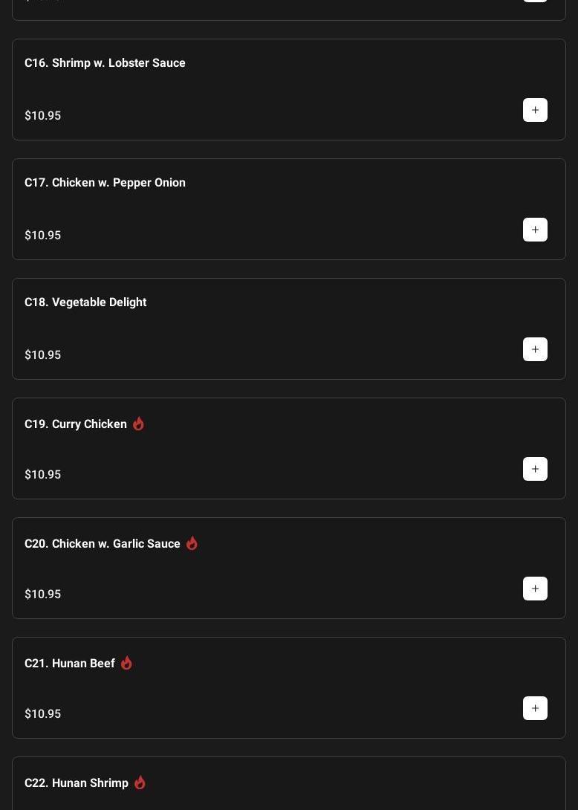Add C17 Chicken w. Pepper Onion to order
The width and height of the screenshot is (578, 810).
pos(535,230)
